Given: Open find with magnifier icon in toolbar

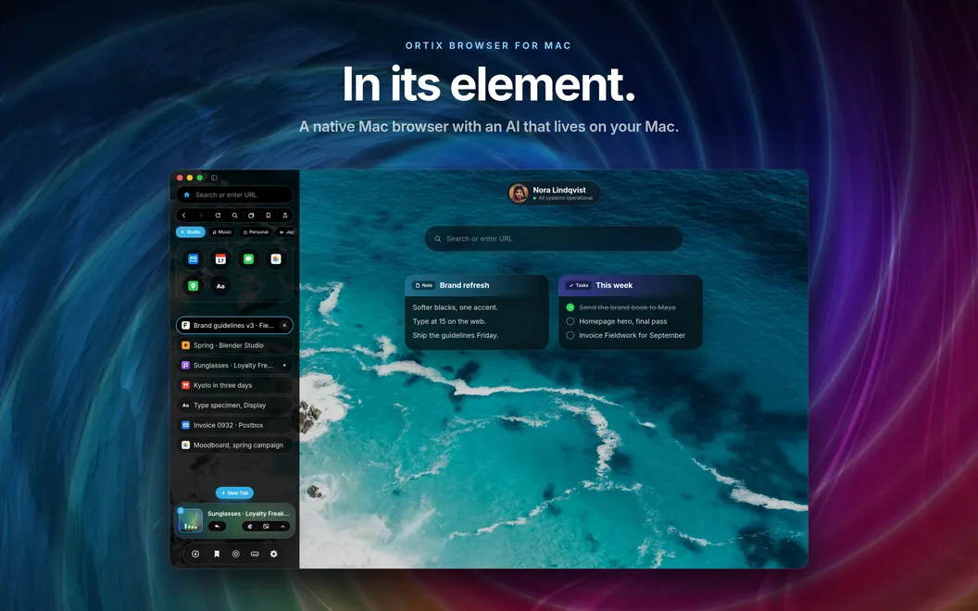Looking at the screenshot, I should 234,215.
